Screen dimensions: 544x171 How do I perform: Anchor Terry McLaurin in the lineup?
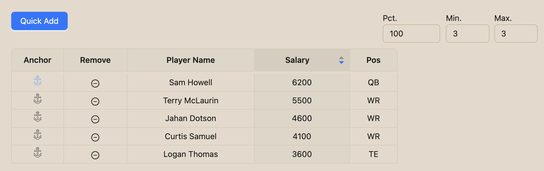(38, 99)
